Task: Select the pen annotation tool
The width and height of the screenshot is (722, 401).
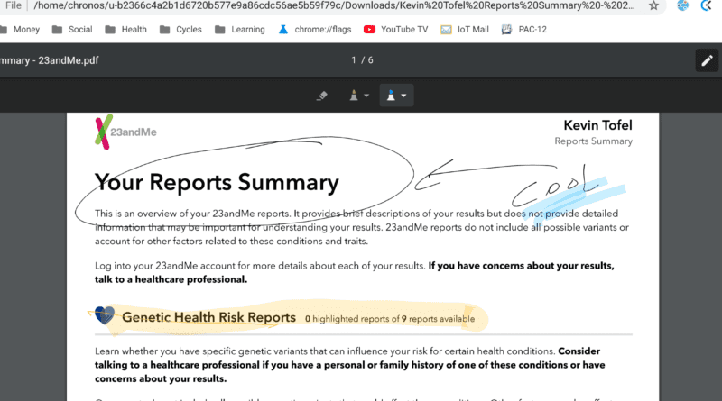Action: tap(354, 96)
